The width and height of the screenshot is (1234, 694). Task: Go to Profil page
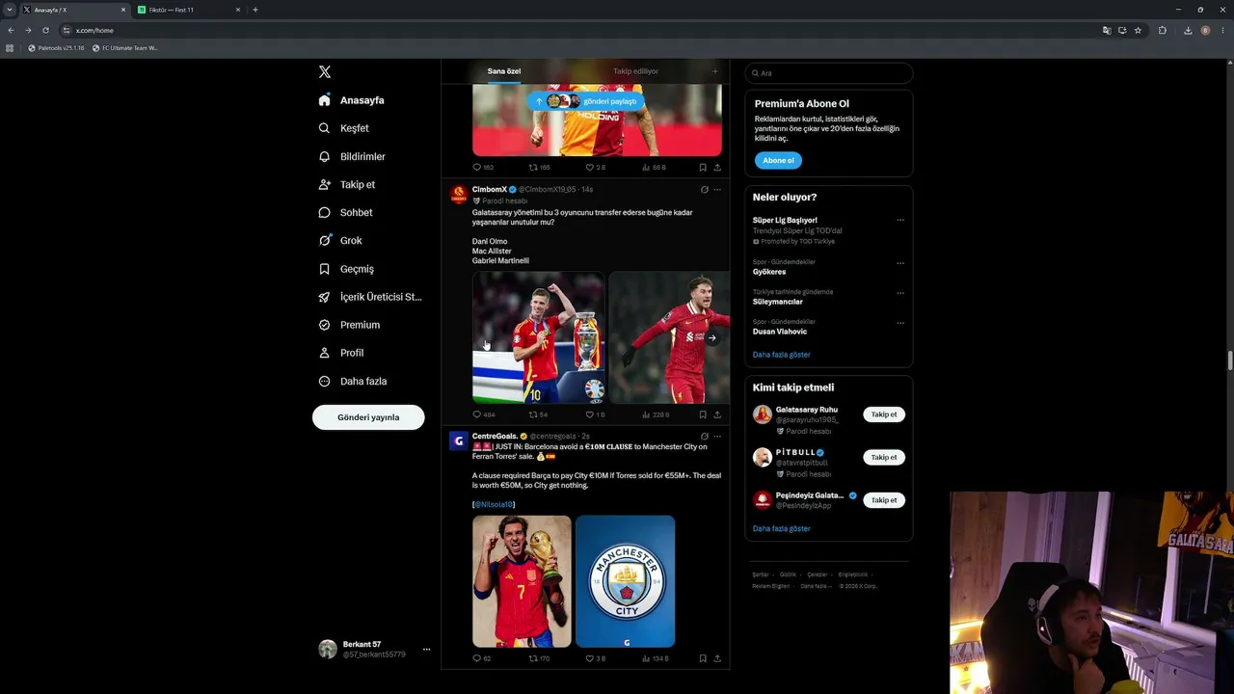(x=341, y=353)
